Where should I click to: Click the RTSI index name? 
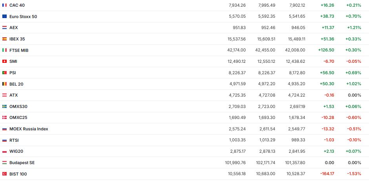(14, 140)
